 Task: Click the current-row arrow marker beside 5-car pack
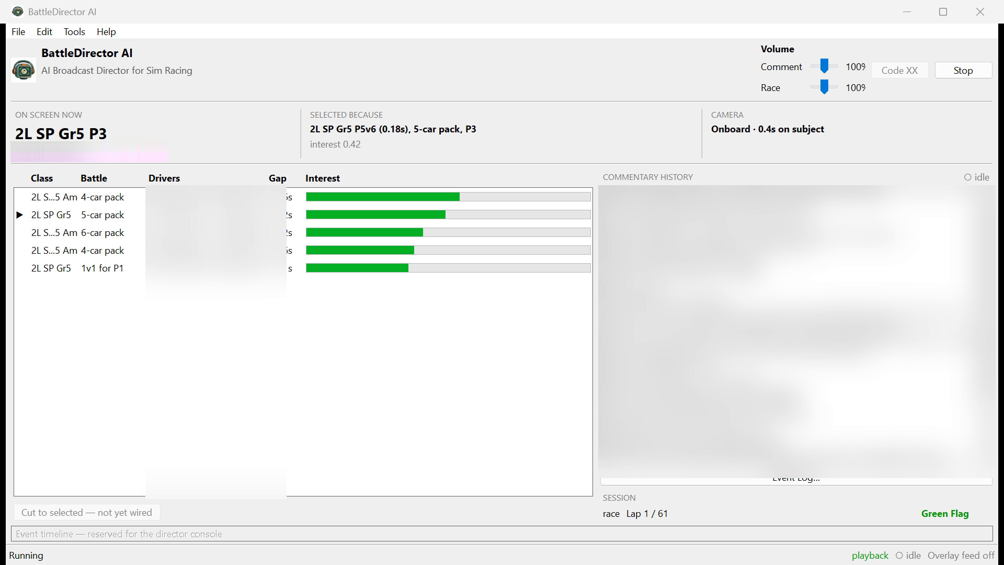tap(20, 215)
